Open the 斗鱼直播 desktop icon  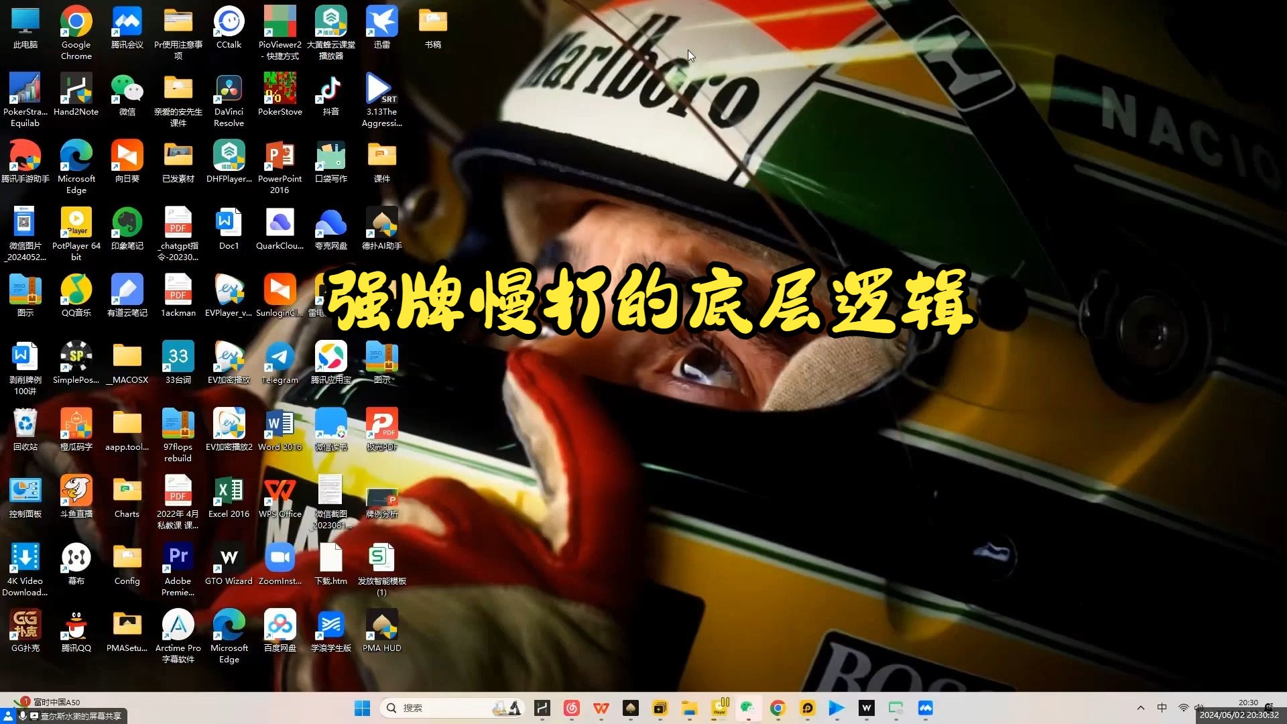76,497
